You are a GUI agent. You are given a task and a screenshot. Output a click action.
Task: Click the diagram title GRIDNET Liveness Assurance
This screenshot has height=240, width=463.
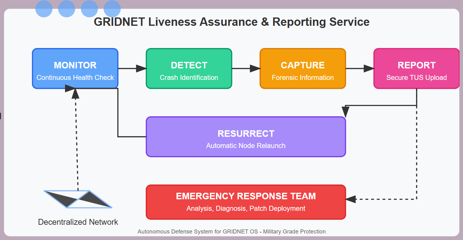pyautogui.click(x=231, y=22)
